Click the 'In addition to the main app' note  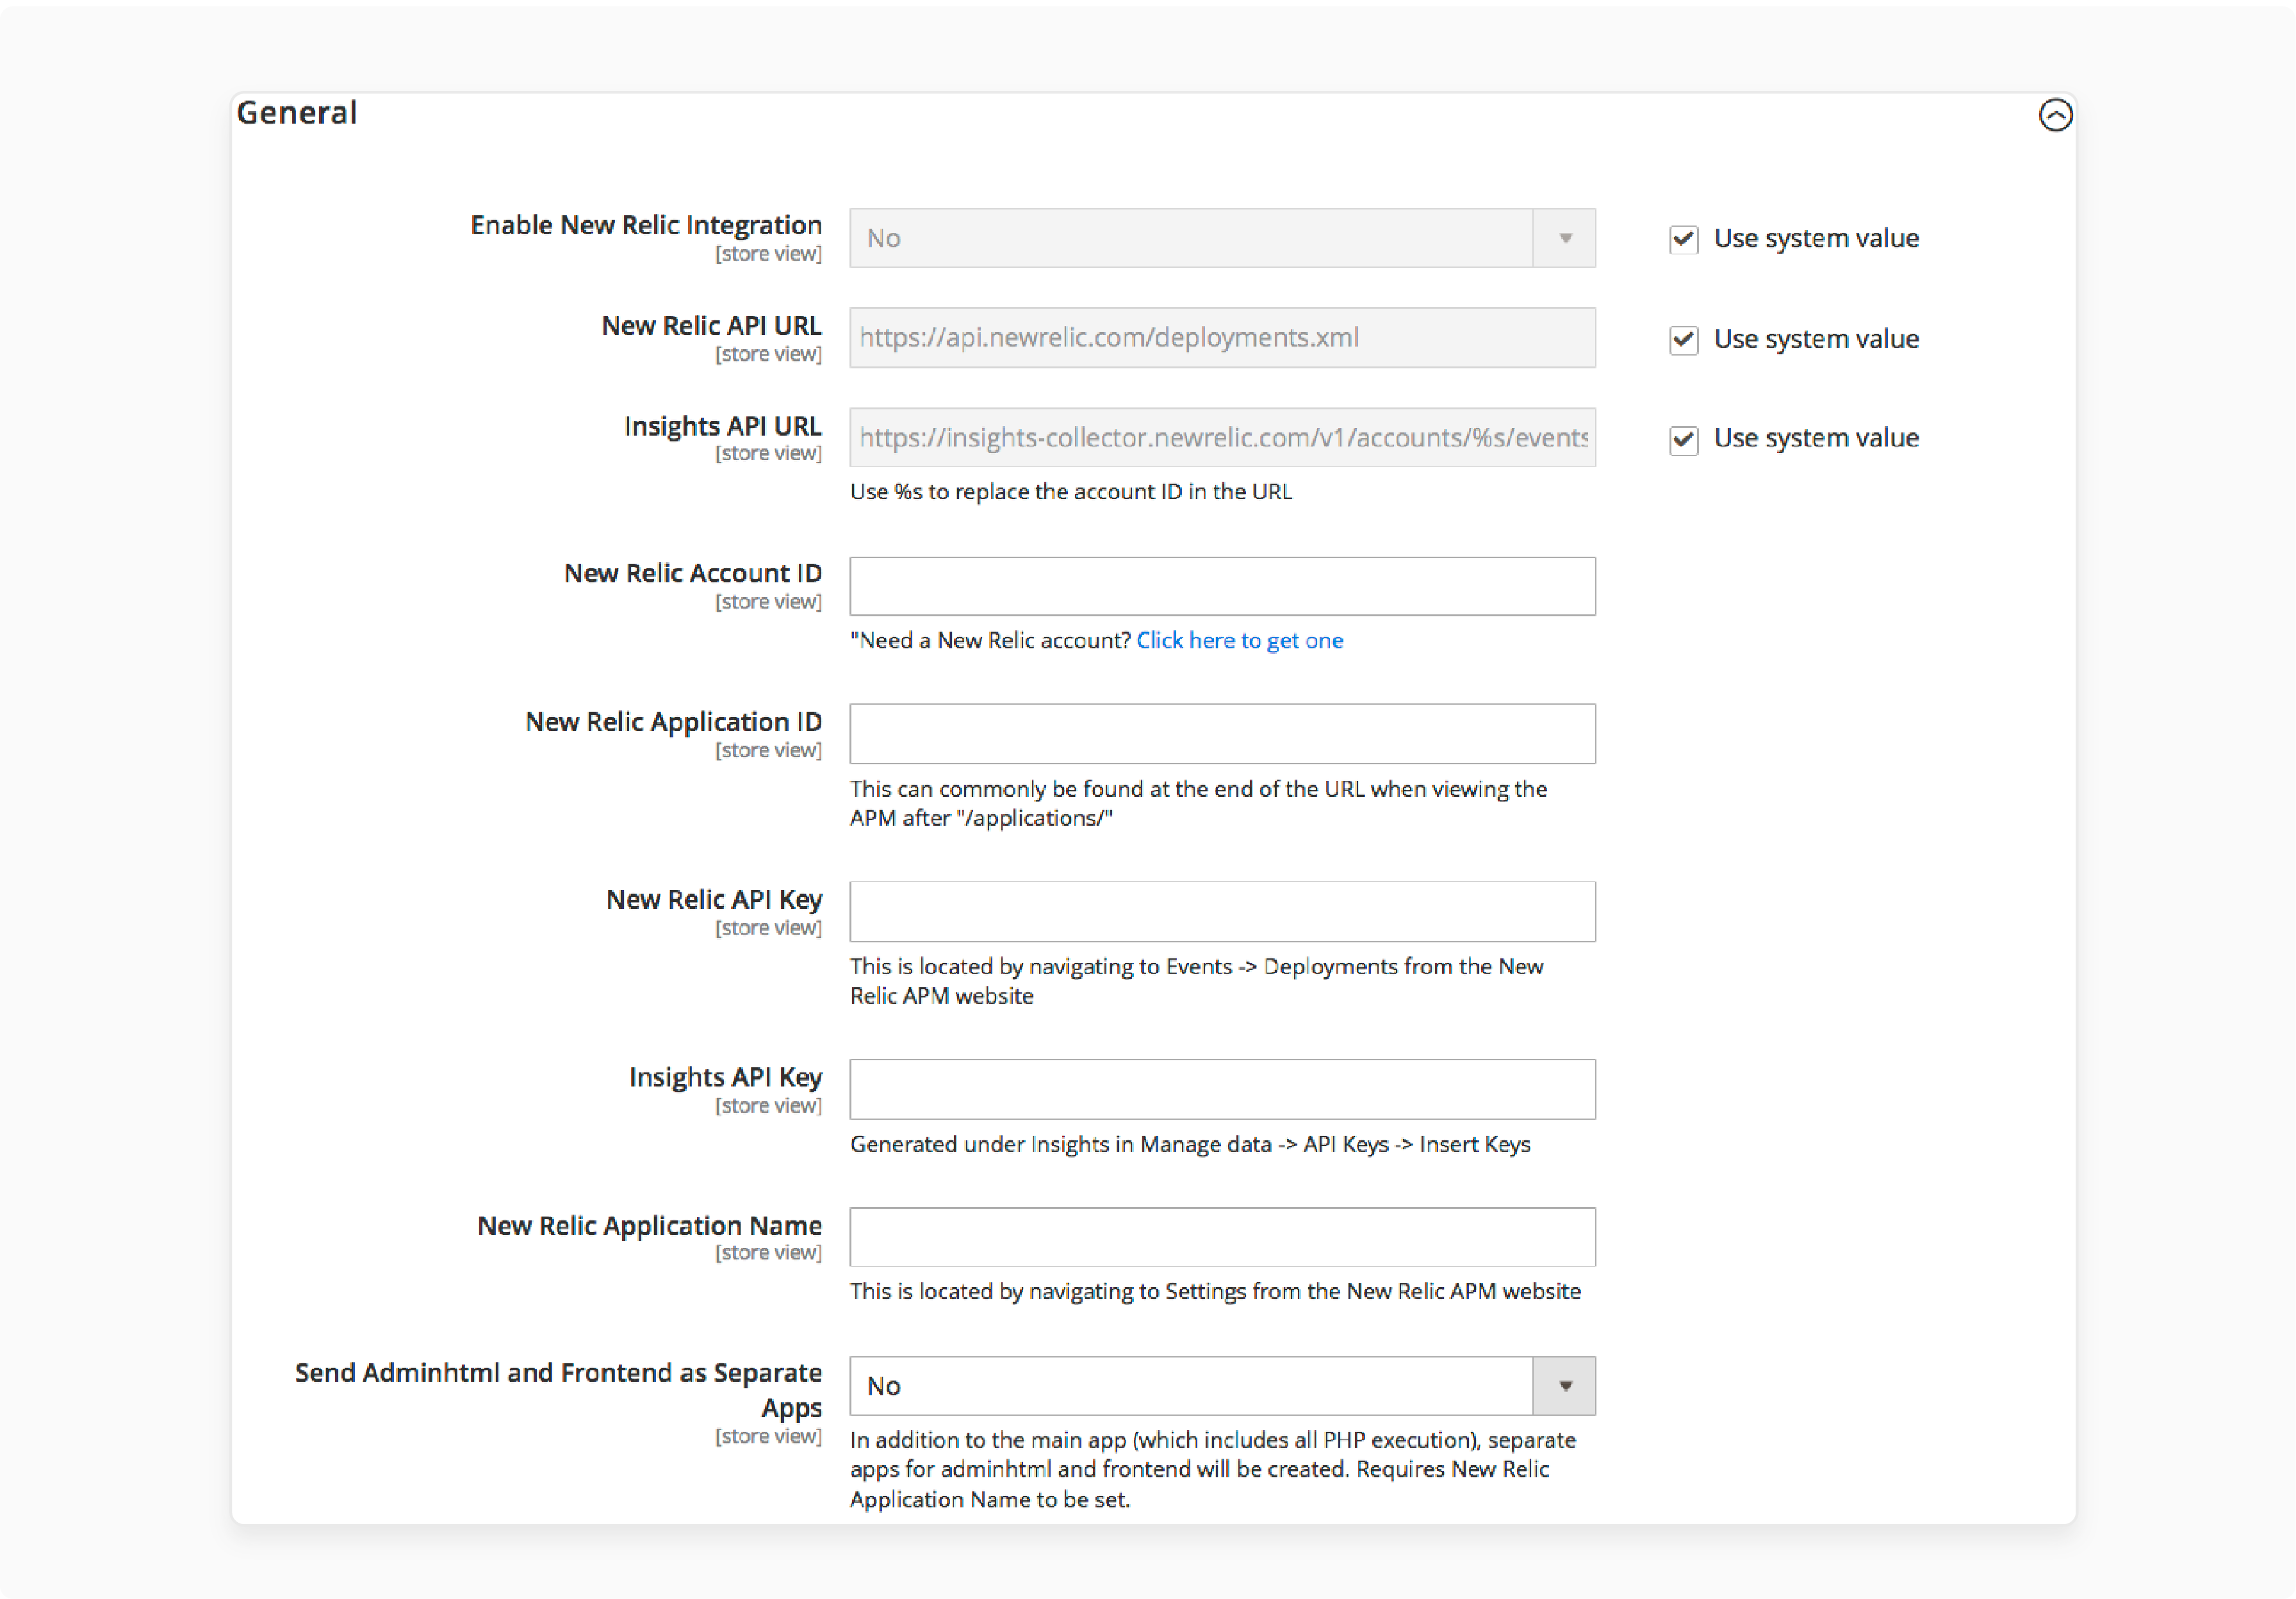(1212, 1470)
